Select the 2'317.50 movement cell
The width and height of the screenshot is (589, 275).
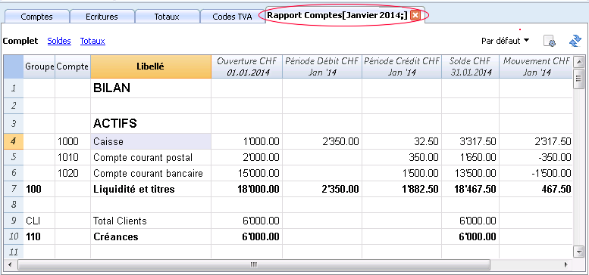pos(536,141)
